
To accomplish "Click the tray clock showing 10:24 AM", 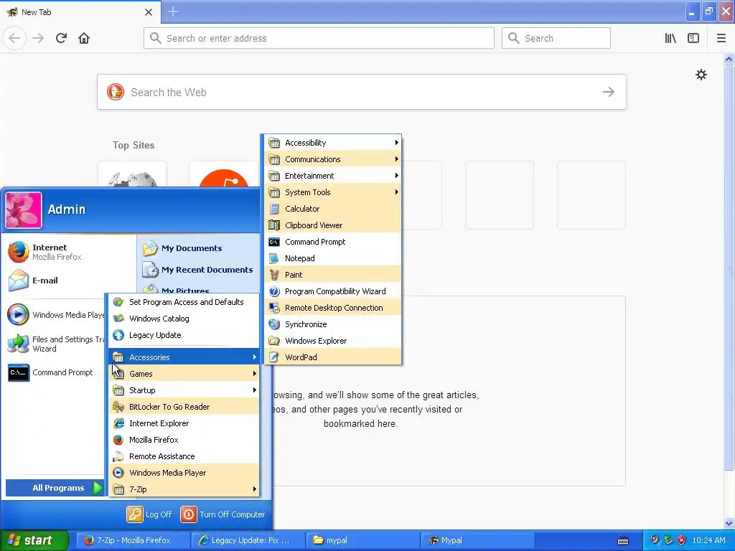I will coord(708,540).
